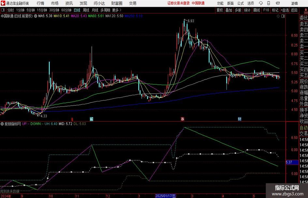Switch to 5分钟 period
The image size is (308, 198).
(x=31, y=10)
